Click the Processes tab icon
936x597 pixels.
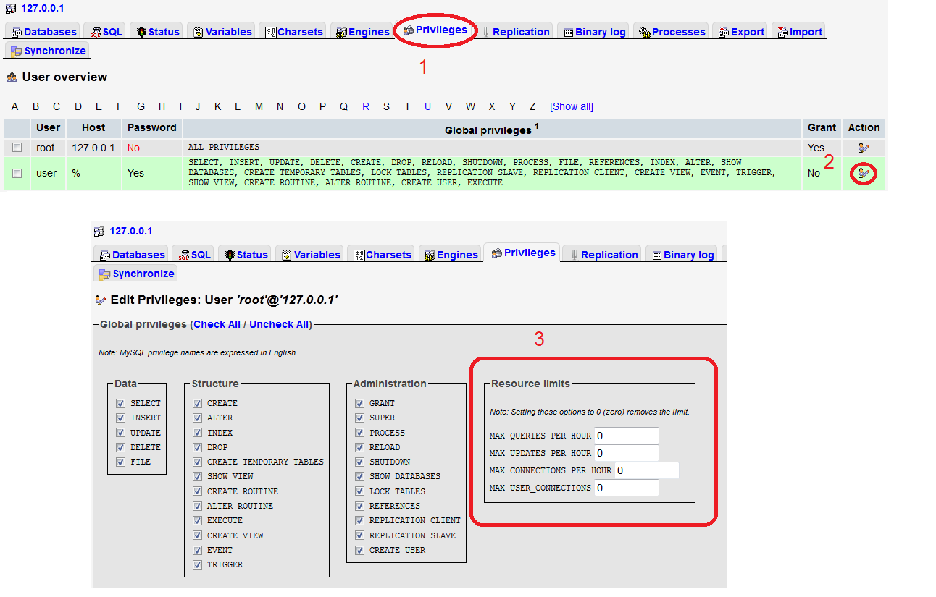pos(644,33)
